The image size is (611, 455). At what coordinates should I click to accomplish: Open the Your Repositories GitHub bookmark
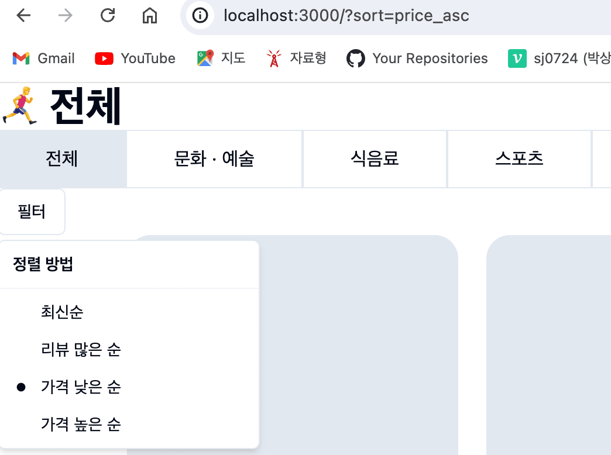coord(417,58)
